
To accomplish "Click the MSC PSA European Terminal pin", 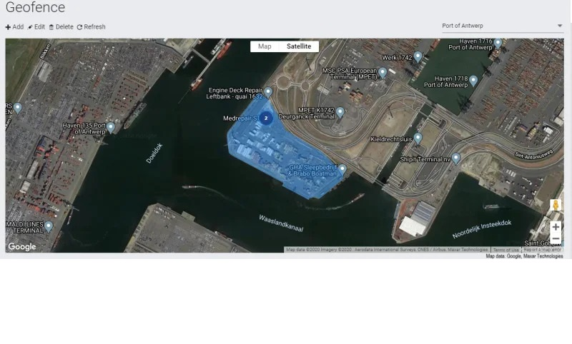I will [x=383, y=72].
